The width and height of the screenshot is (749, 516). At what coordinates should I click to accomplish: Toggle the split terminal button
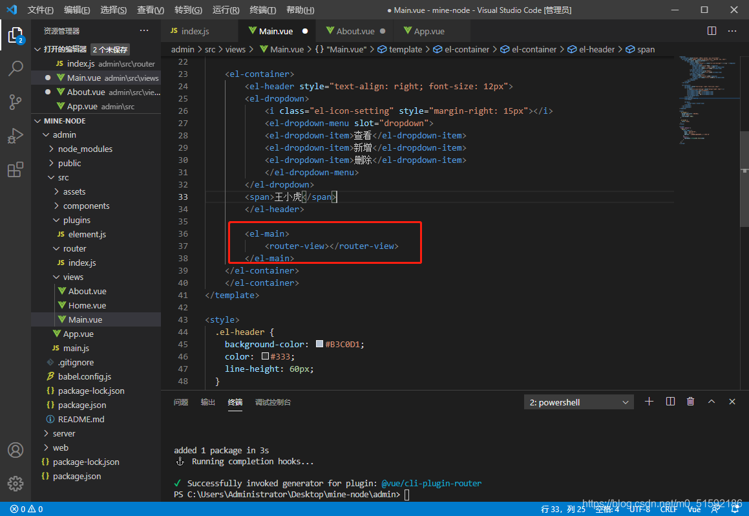point(670,402)
